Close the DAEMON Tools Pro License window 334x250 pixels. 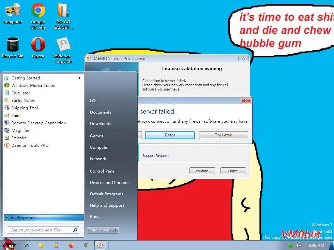click(x=243, y=59)
